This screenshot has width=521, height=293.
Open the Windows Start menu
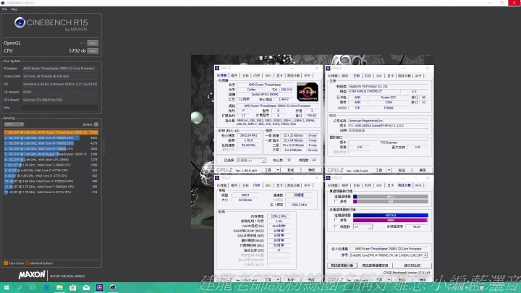point(6,288)
